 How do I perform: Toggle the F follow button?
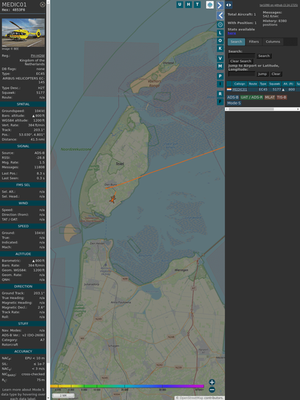coord(220,102)
